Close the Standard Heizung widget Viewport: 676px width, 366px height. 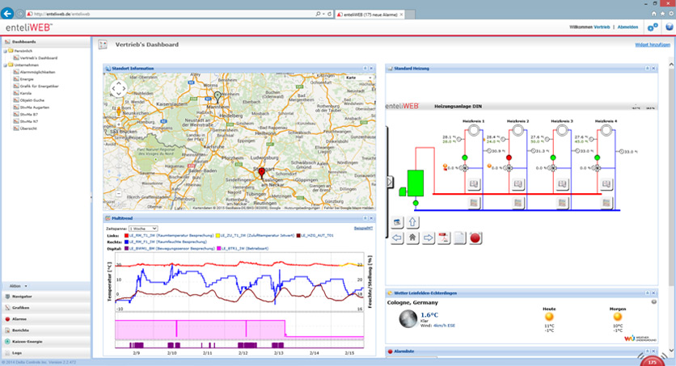653,69
